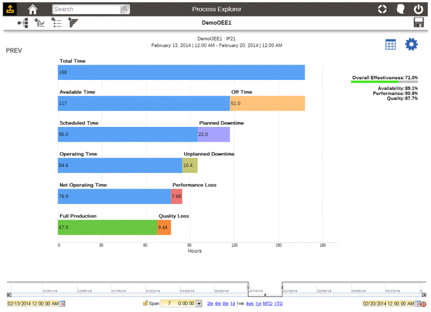Click the 'DemoOEE1 : IP21' chart title
The width and height of the screenshot is (431, 312).
(216, 39)
